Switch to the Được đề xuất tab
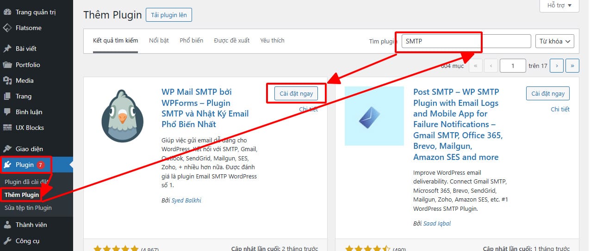The height and width of the screenshot is (251, 590). (232, 41)
